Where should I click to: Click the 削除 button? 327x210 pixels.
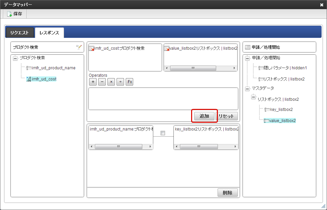pos(227,193)
